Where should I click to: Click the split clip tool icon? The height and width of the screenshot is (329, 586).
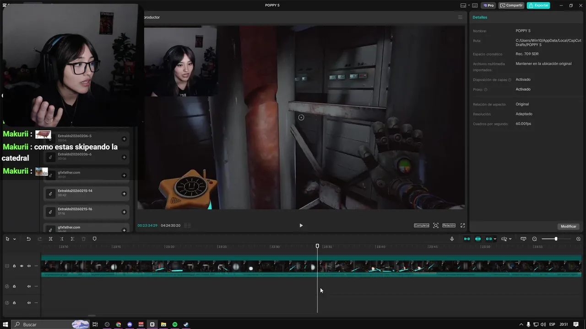[50, 239]
